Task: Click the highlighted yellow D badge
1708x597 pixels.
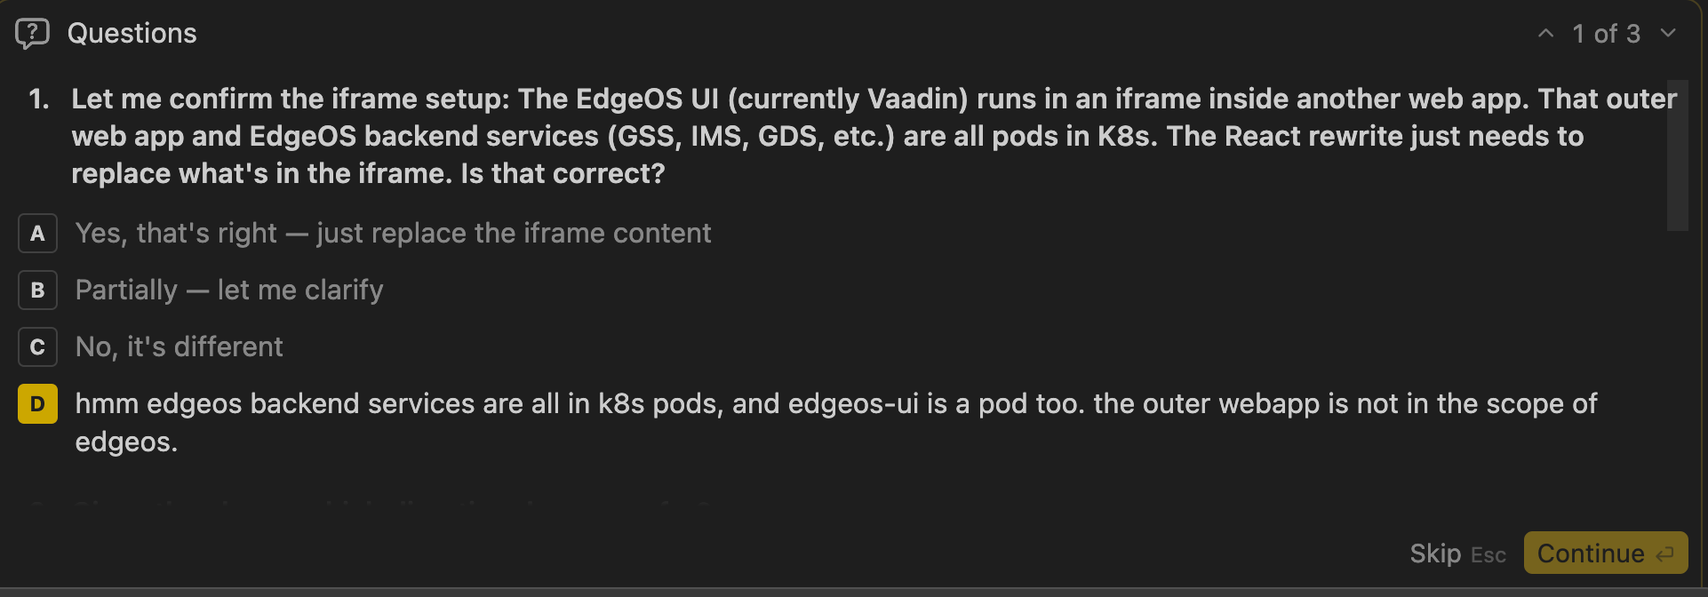Action: point(37,404)
